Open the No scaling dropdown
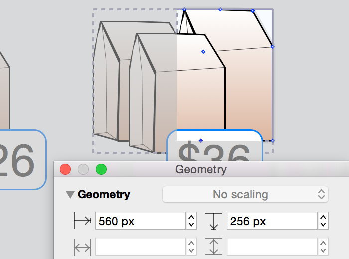The height and width of the screenshot is (259, 349). (x=245, y=194)
